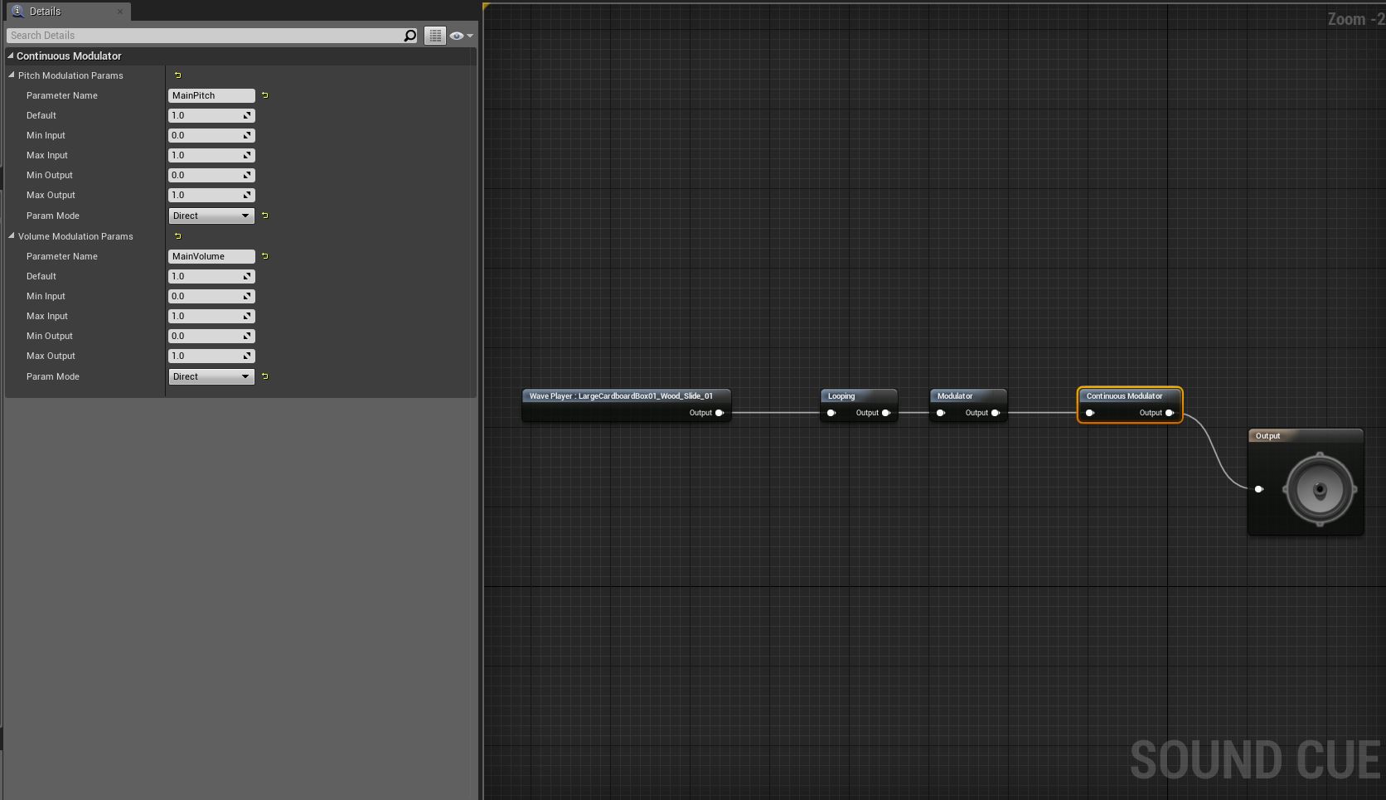The image size is (1386, 800).
Task: Click the Wave Player node's output pin
Action: (719, 413)
